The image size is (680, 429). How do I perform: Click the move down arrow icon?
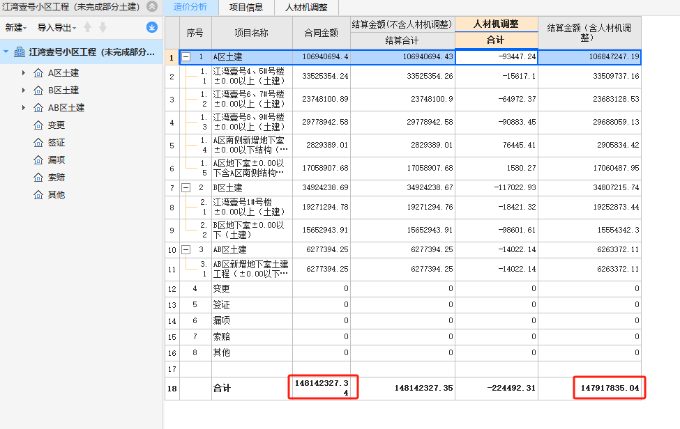[103, 27]
